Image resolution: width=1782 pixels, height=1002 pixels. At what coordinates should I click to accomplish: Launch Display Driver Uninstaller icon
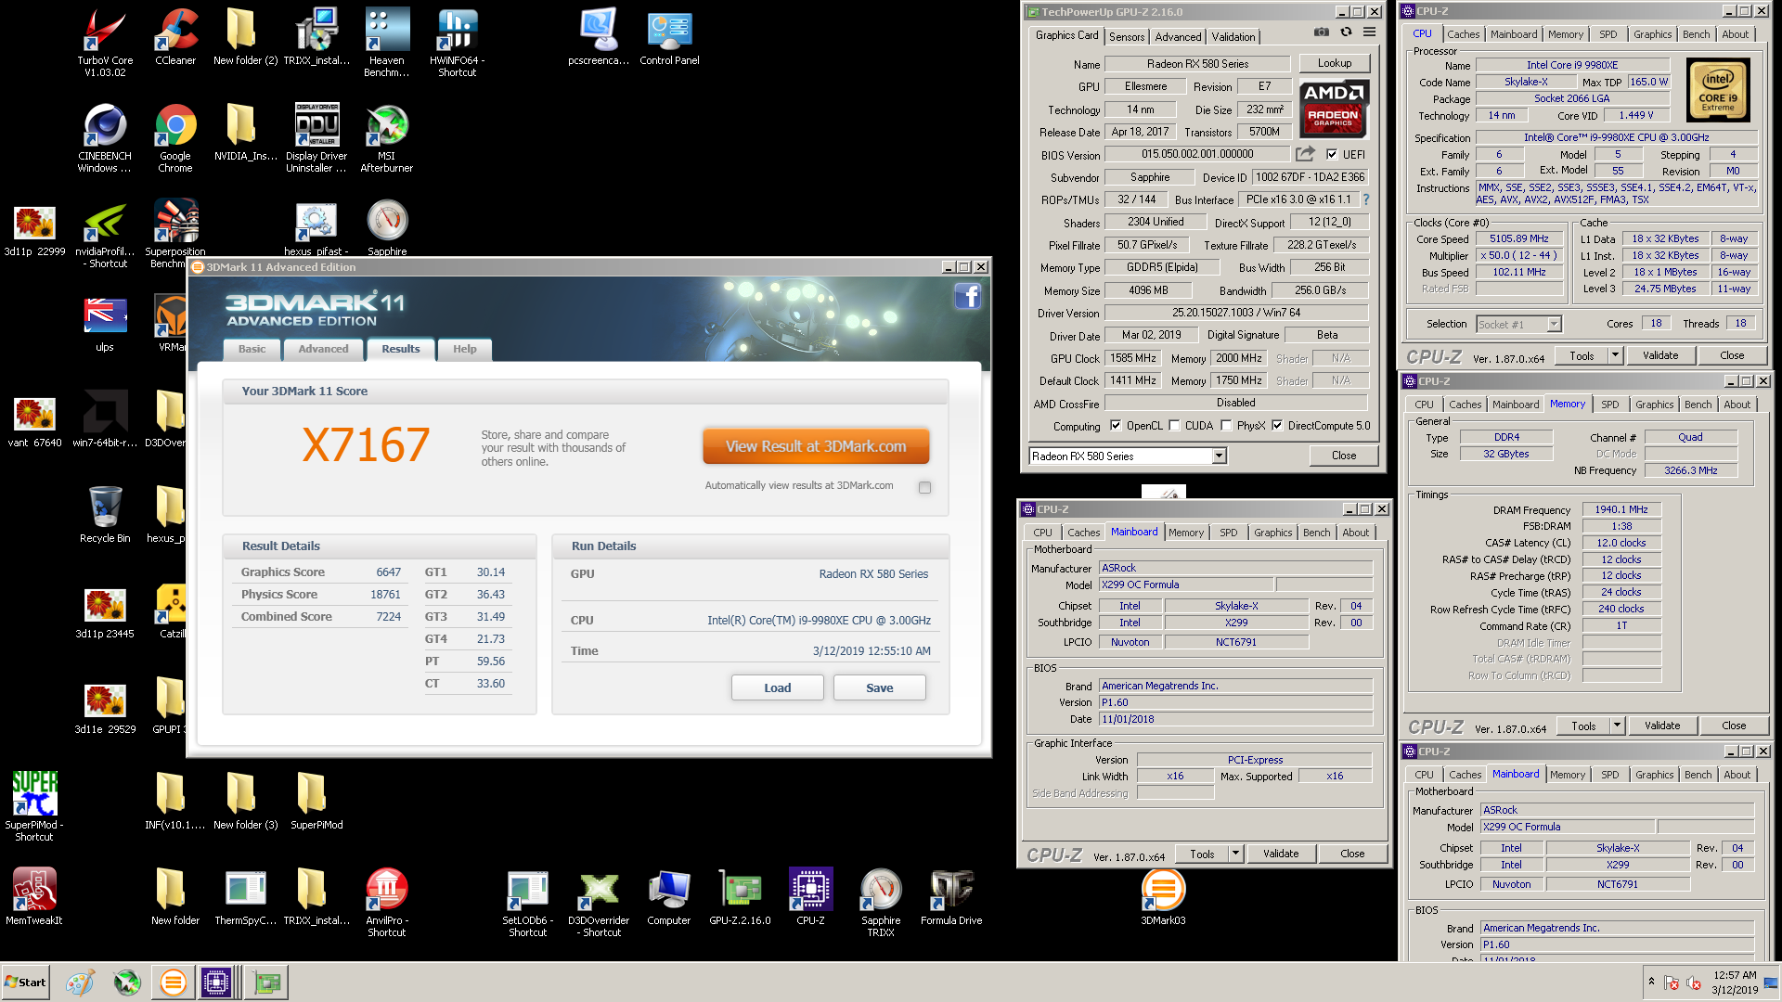point(316,137)
